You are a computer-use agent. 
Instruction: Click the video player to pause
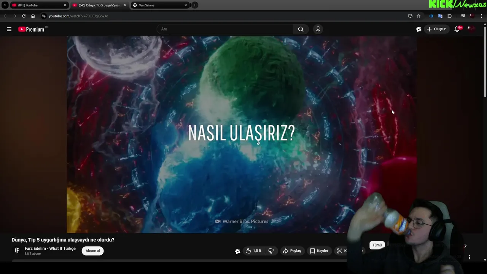pos(242,134)
